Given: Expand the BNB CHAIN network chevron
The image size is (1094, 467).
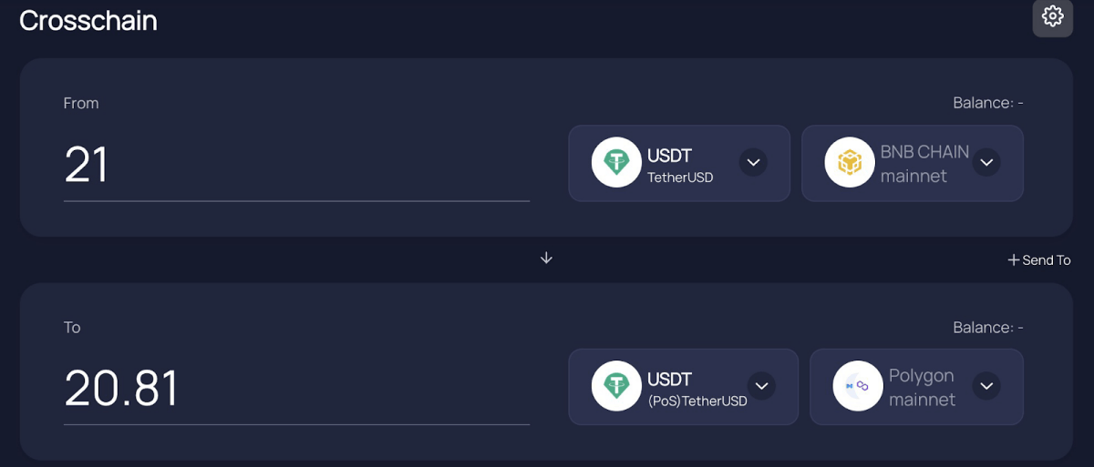Looking at the screenshot, I should pyautogui.click(x=986, y=163).
